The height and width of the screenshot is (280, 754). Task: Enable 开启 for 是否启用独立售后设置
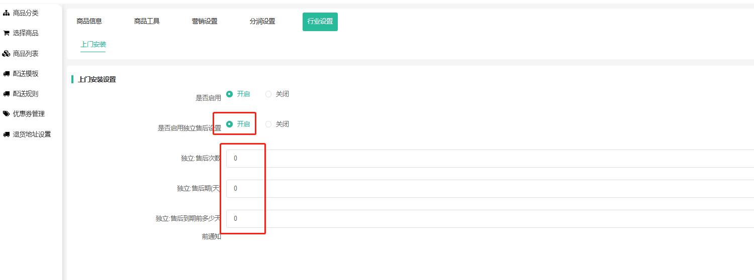(x=230, y=124)
